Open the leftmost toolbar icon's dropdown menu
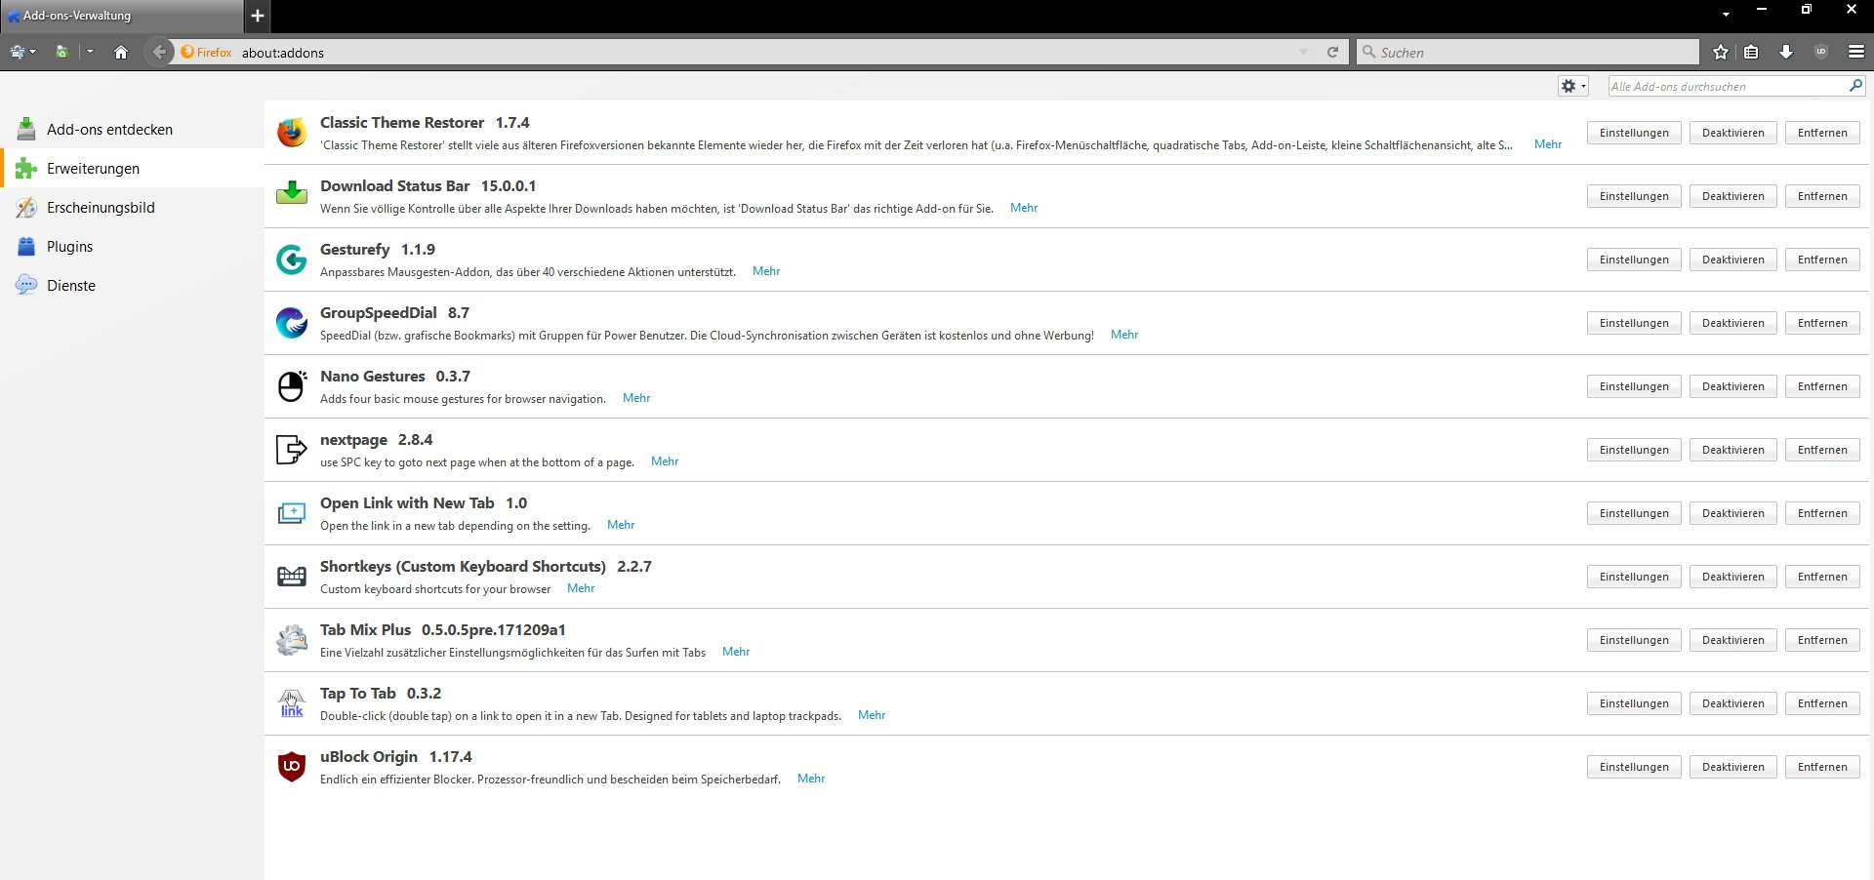Screen dimensions: 1874x880 21,53
